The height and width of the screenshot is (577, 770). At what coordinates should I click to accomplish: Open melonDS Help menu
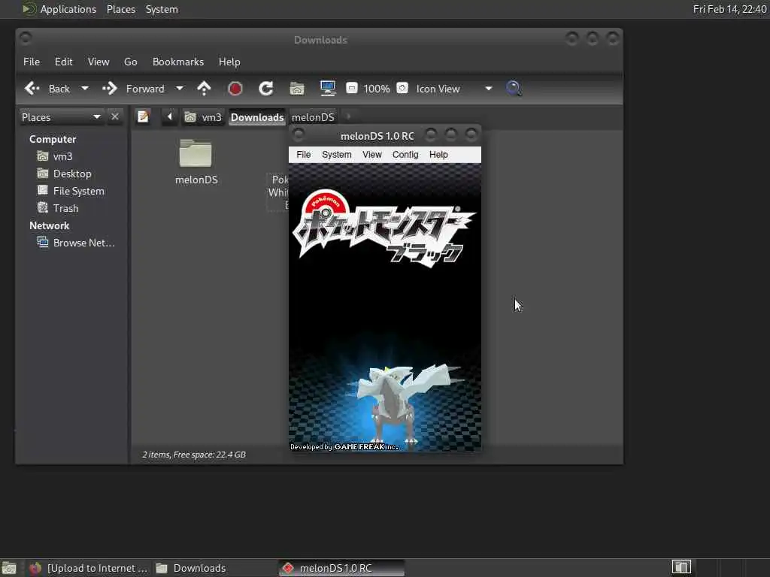(x=438, y=155)
